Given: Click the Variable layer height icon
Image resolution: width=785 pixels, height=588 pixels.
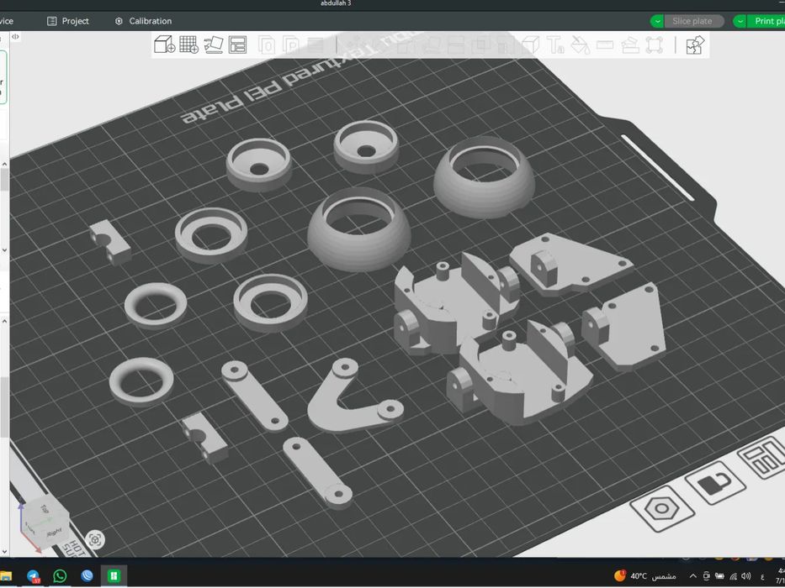Looking at the screenshot, I should (x=316, y=45).
